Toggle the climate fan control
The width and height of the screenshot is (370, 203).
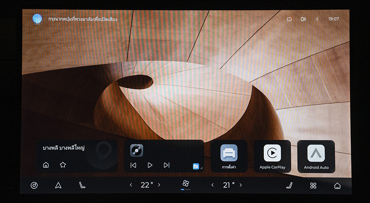tap(185, 184)
